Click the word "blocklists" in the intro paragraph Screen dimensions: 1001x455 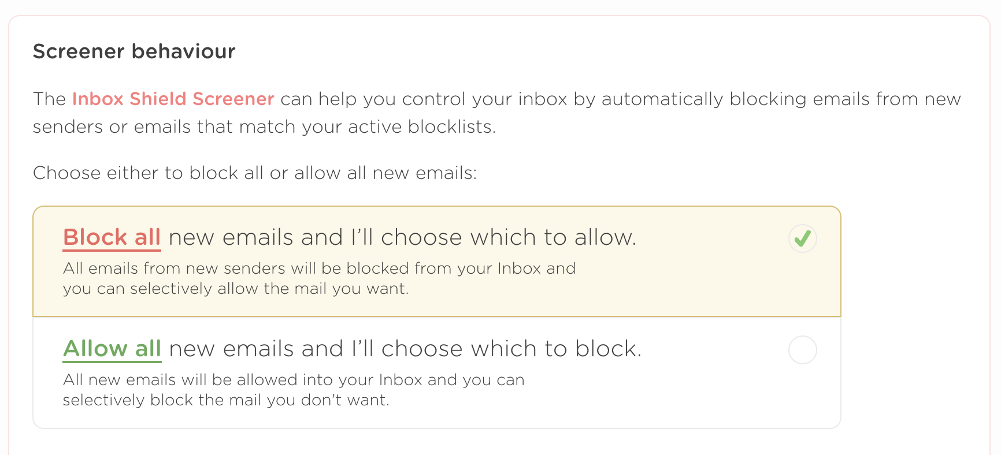pos(451,127)
